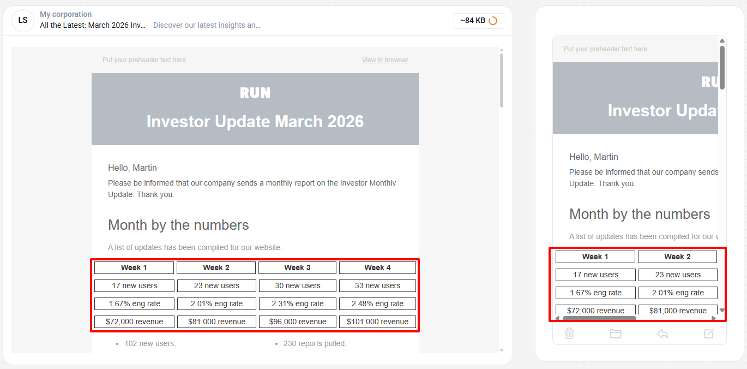This screenshot has width=747, height=369.
Task: Select the folder icon in the mobile preview toolbar
Action: click(x=616, y=333)
